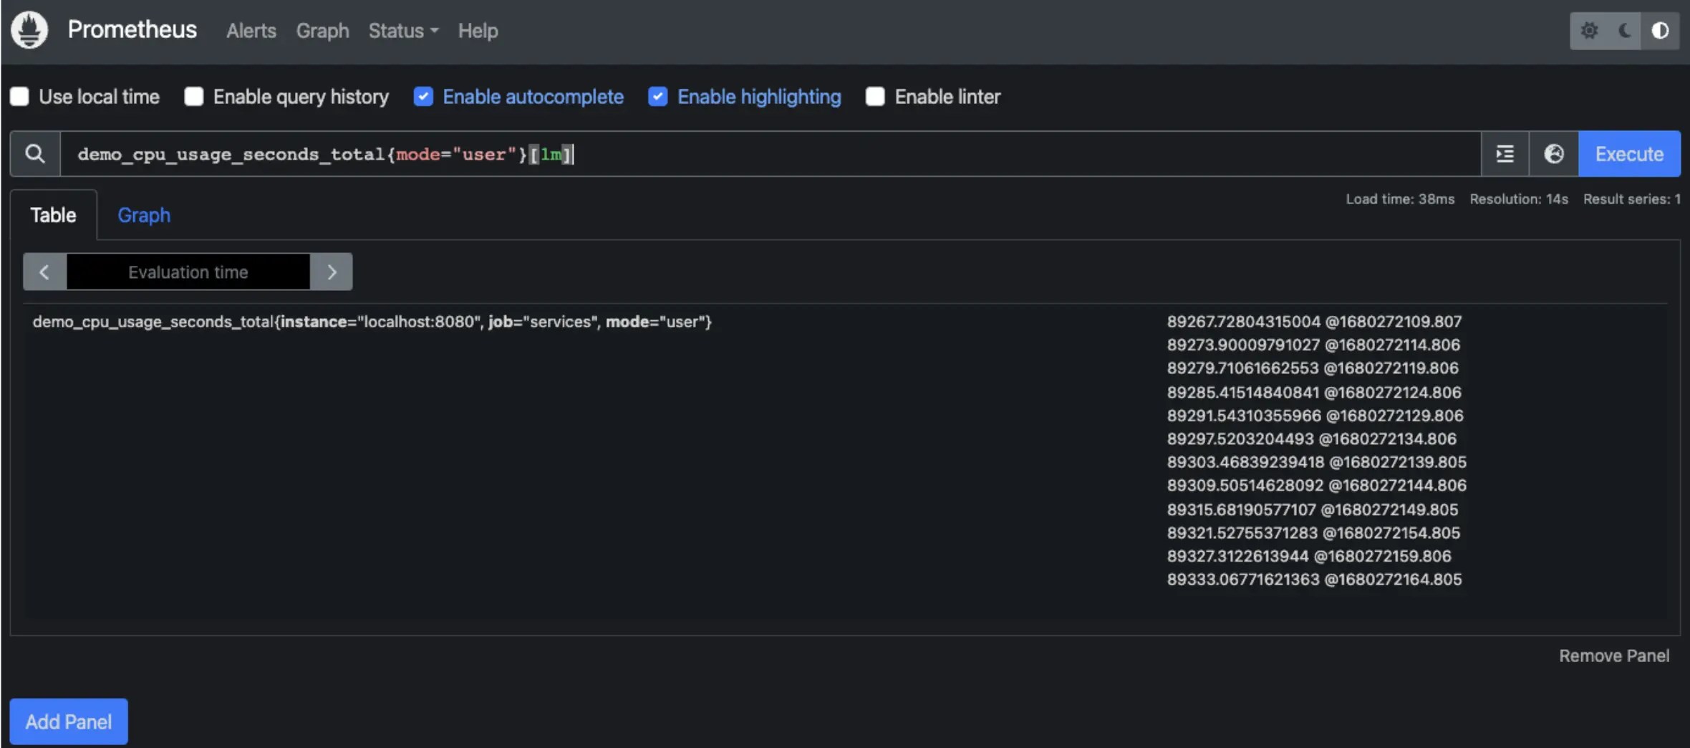Screen dimensions: 1690x748
Task: Select the auto theme half-circle icon
Action: (1661, 30)
